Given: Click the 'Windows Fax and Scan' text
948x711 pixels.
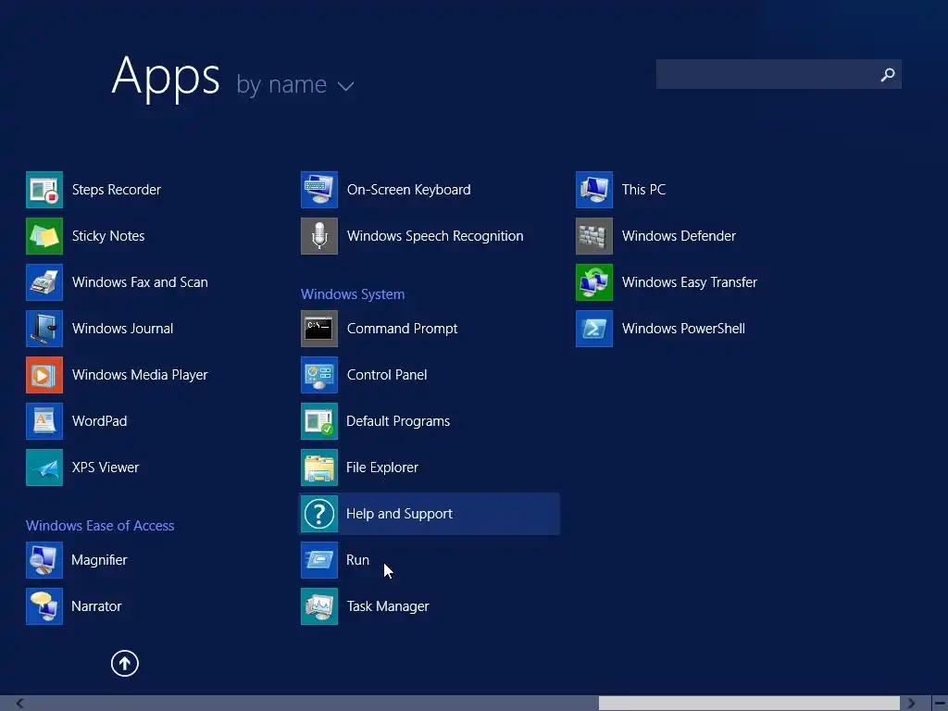Looking at the screenshot, I should [x=140, y=282].
